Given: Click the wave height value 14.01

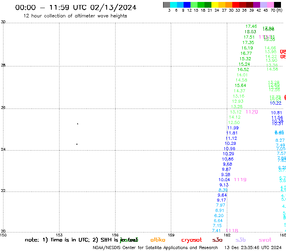Looking at the screenshot, I should (242, 75).
